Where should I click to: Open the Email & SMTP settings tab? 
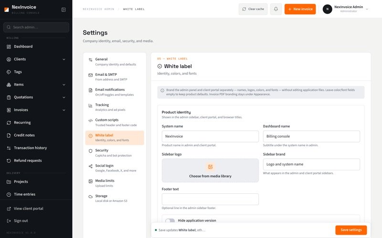115,77
